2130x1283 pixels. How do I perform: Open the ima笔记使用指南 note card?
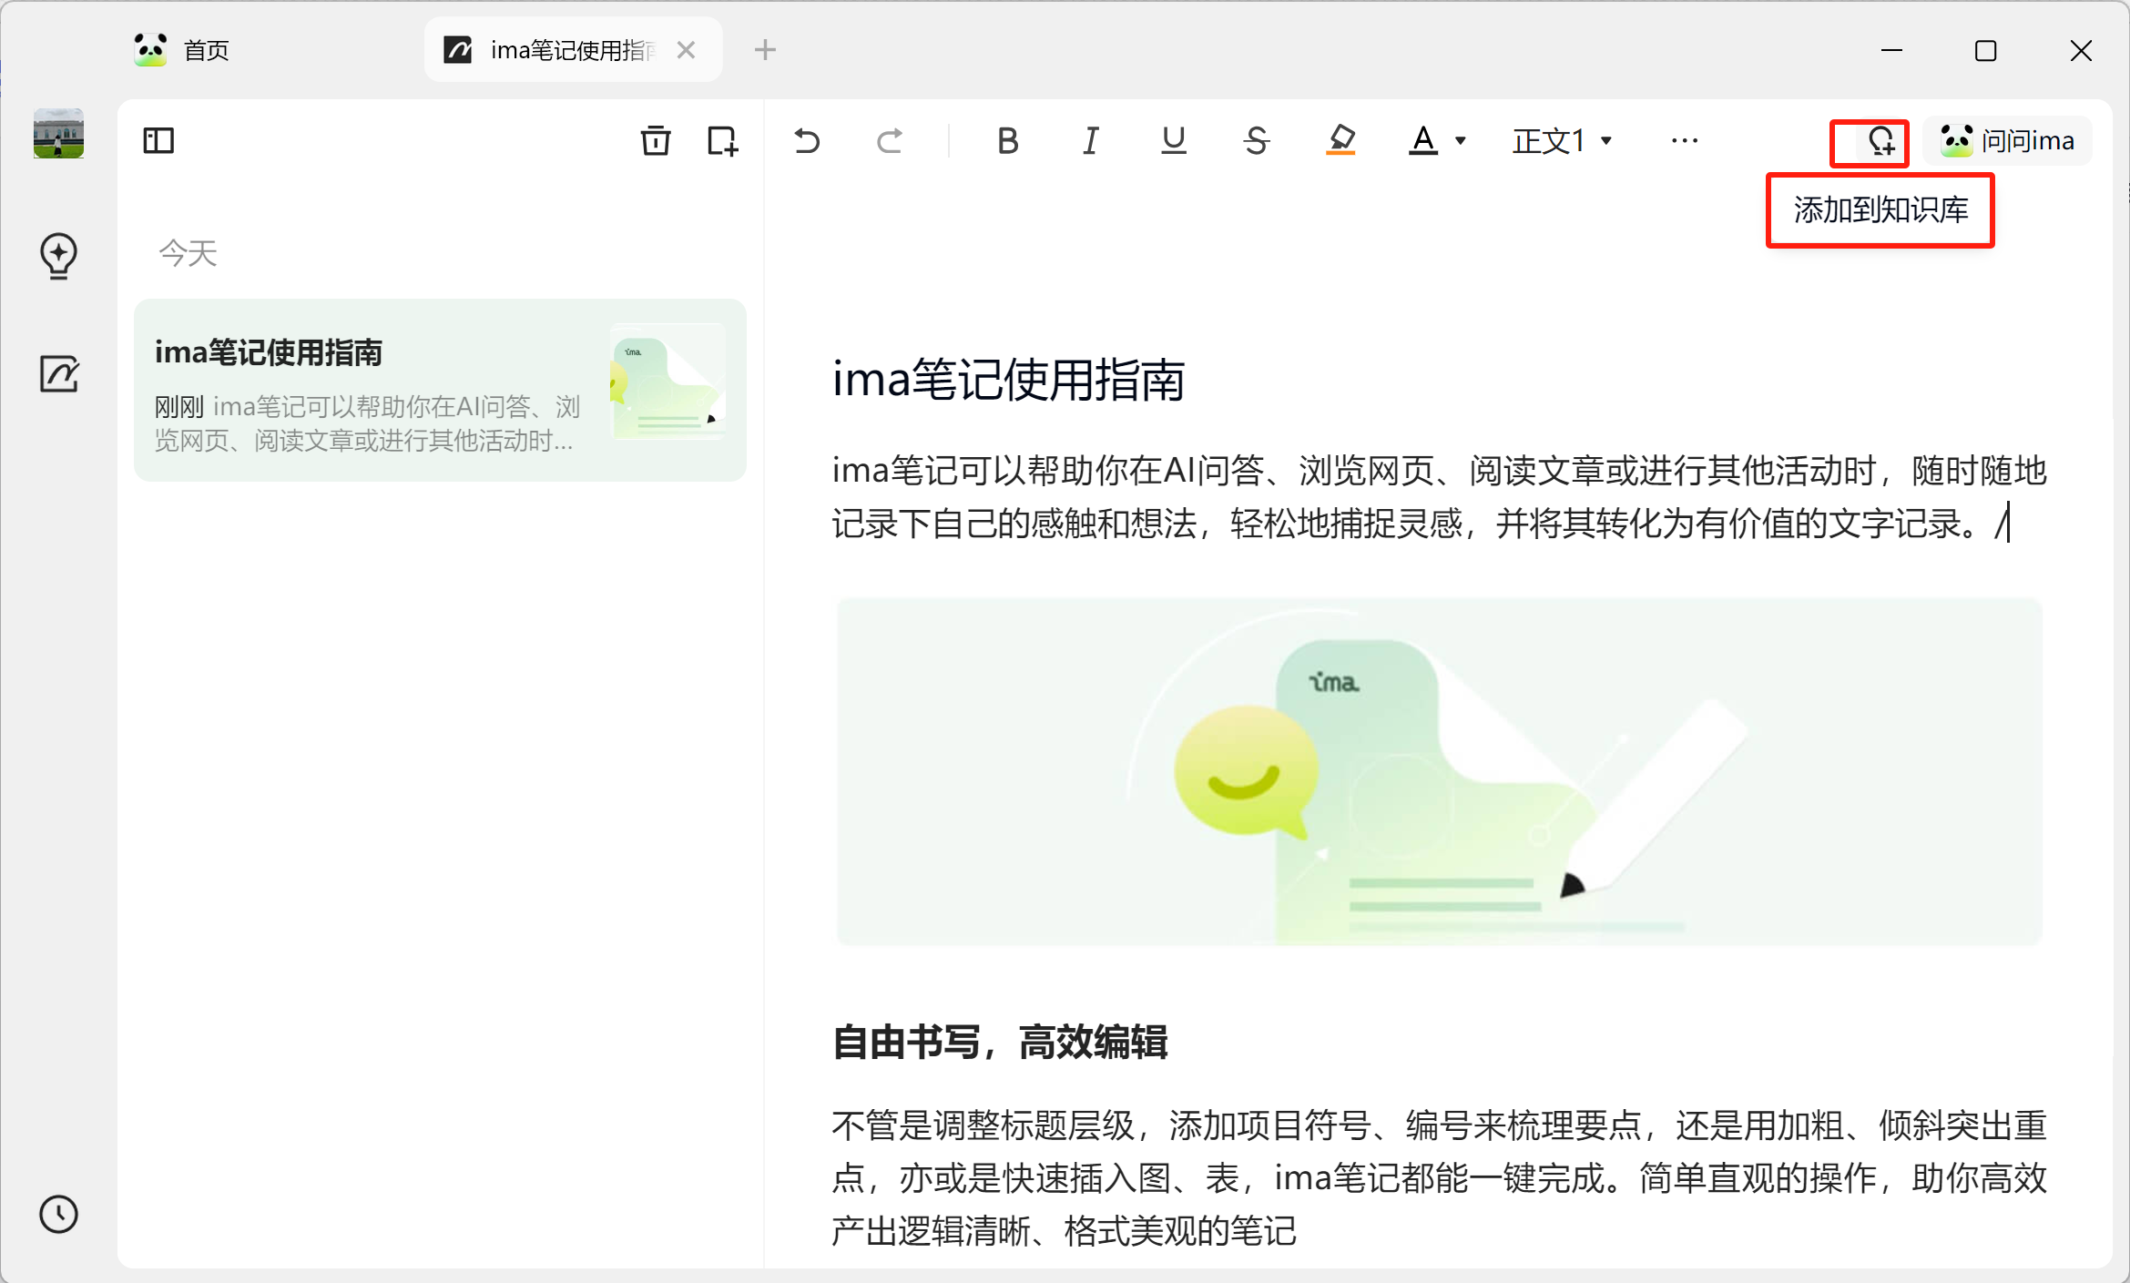coord(440,390)
